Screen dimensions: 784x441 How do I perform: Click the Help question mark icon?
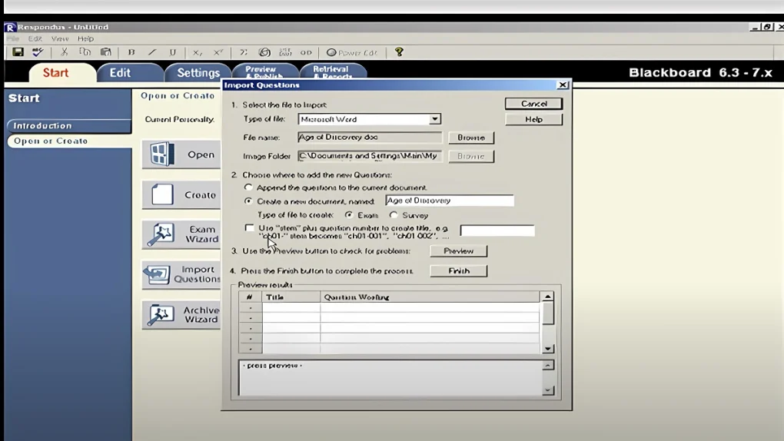[x=399, y=52]
